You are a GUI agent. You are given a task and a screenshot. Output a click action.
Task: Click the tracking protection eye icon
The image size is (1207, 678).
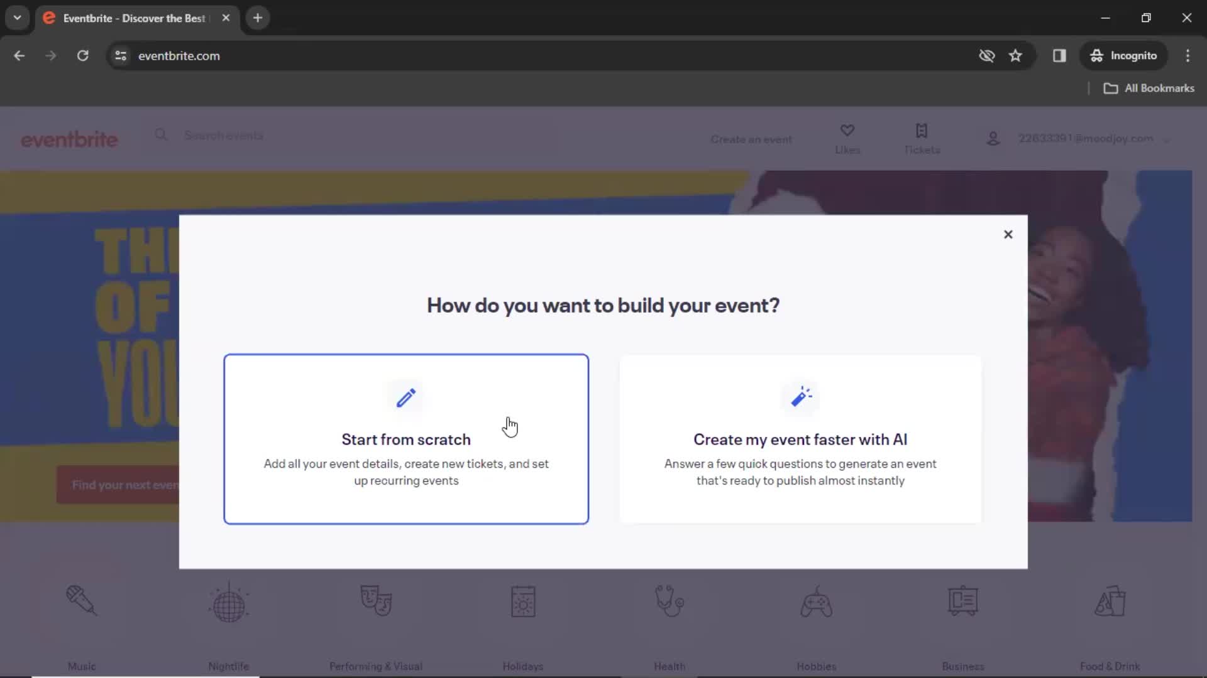coord(986,55)
